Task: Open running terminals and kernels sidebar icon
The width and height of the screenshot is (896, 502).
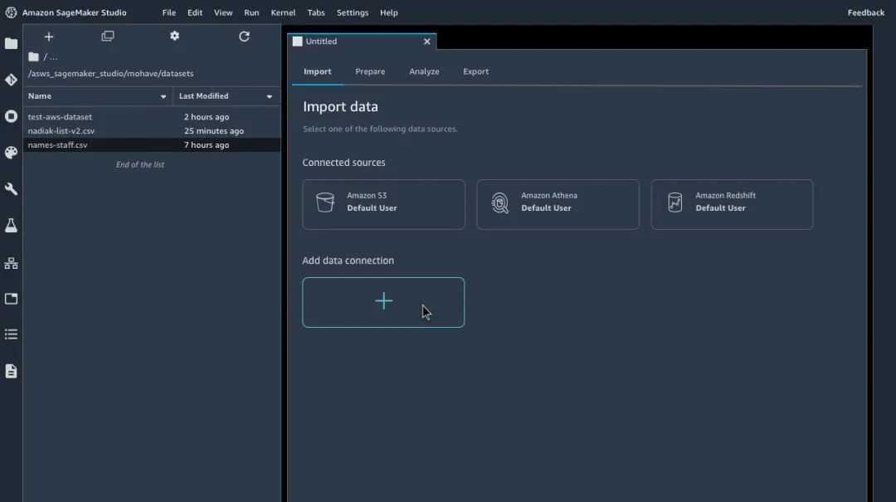Action: [11, 117]
